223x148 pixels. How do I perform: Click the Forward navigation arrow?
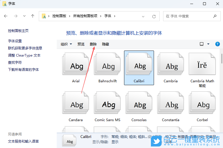pos(16,16)
